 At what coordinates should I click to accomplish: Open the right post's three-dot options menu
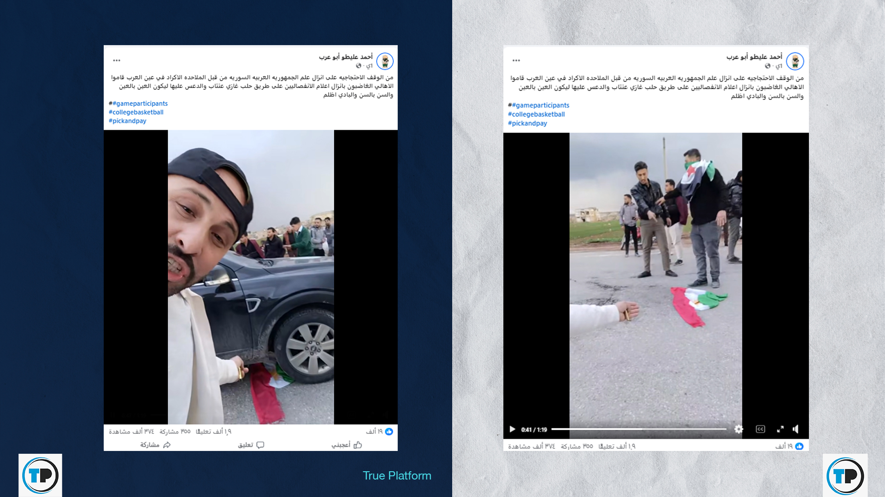tap(516, 60)
